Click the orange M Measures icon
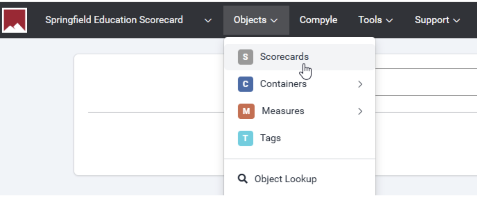This screenshot has width=479, height=200. coord(246,111)
